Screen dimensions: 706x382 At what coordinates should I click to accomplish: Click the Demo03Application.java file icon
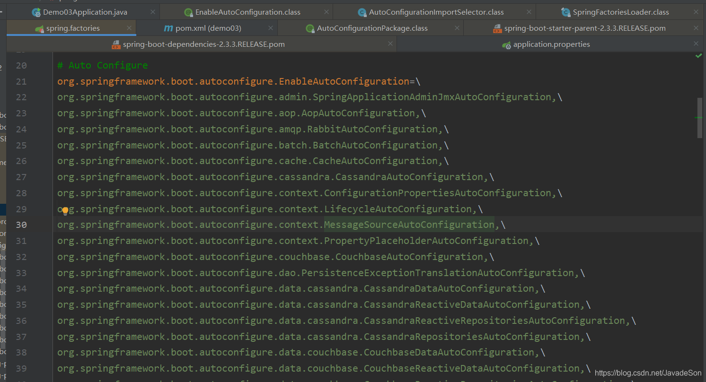[36, 12]
